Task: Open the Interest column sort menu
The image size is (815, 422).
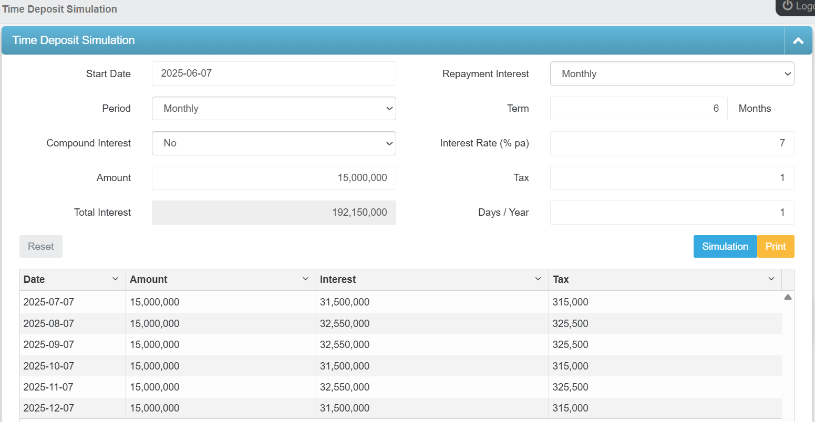Action: (x=538, y=279)
